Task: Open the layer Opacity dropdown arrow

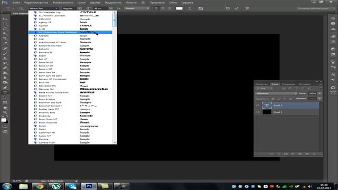Action: click(320, 93)
